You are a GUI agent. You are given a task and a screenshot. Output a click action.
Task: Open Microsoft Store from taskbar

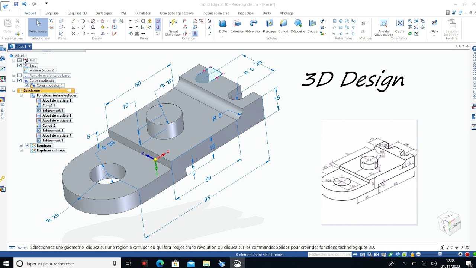(176, 264)
